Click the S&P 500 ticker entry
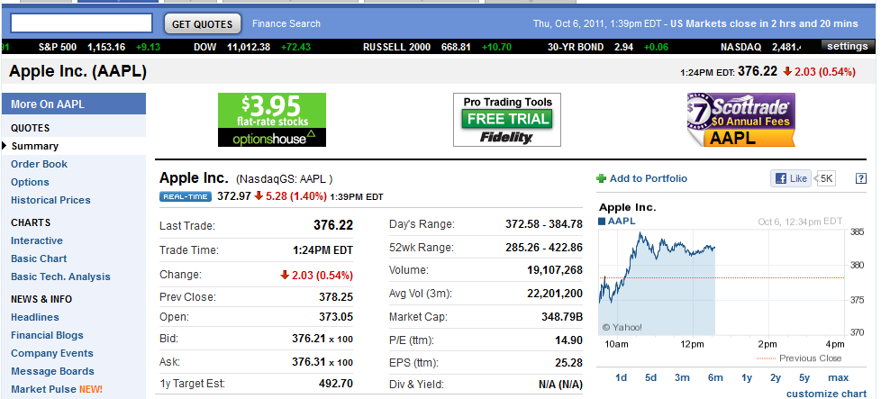890x399 pixels. tap(99, 47)
